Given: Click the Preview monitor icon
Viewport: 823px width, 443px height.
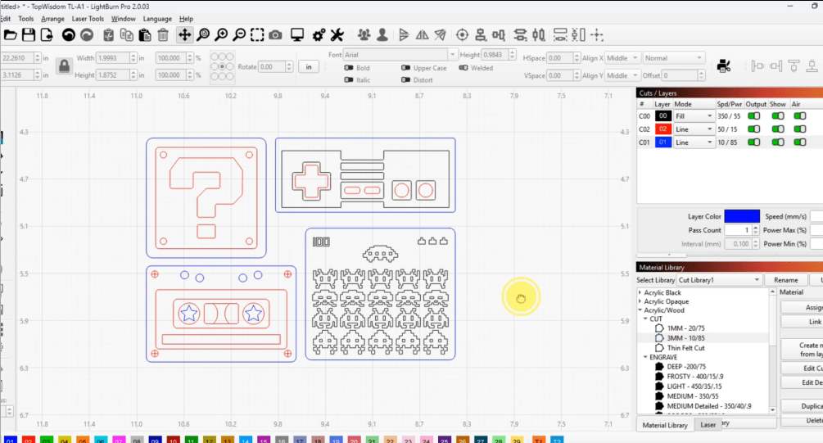Looking at the screenshot, I should pyautogui.click(x=297, y=34).
